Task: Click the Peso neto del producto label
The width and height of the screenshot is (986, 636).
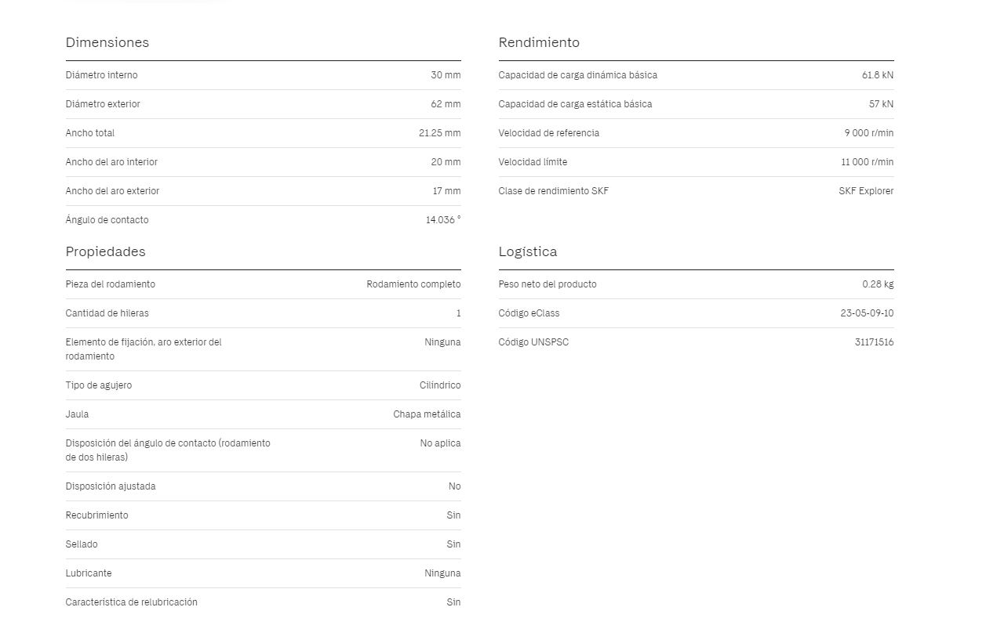Action: [x=548, y=284]
